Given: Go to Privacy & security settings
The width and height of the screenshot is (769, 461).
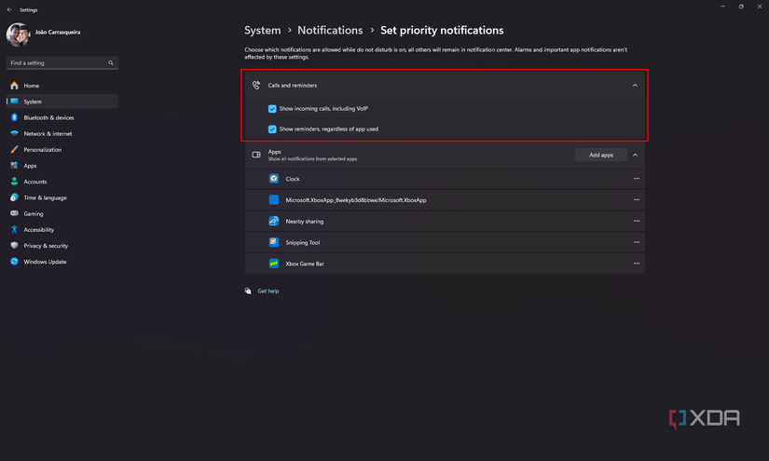Looking at the screenshot, I should click(46, 246).
